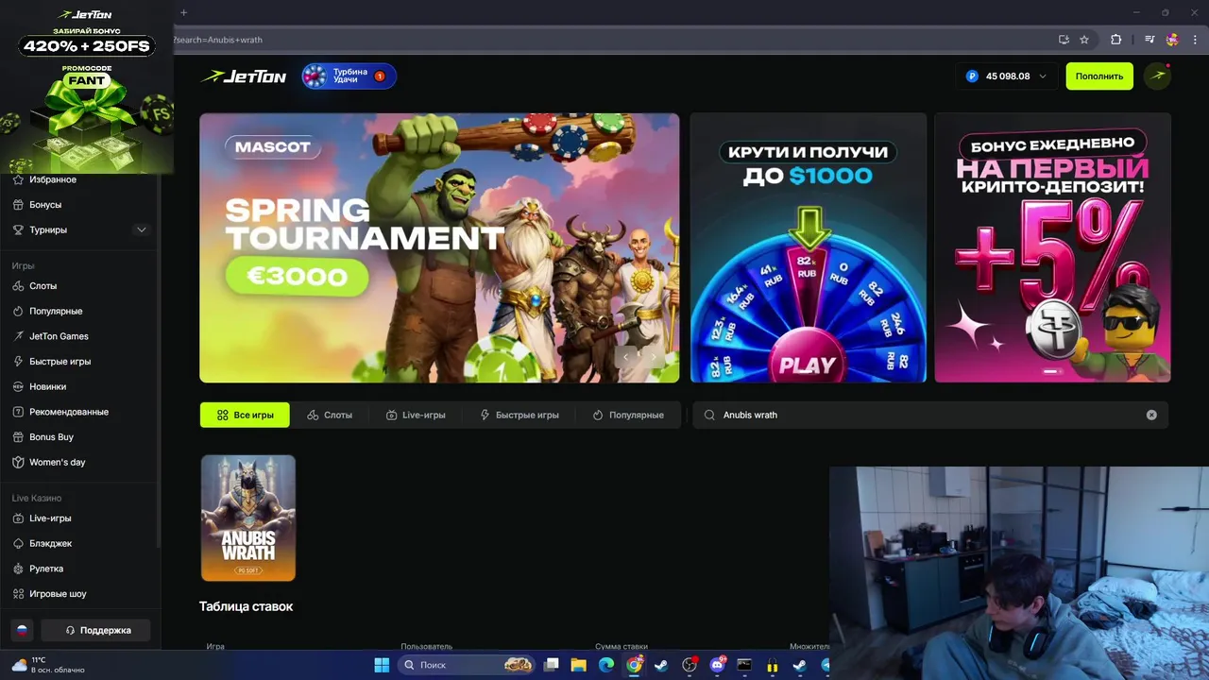The width and height of the screenshot is (1209, 680).
Task: Click the install app icon in address bar
Action: coord(1064,40)
